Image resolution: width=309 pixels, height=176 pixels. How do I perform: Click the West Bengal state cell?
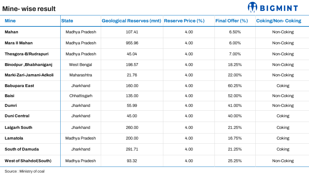click(x=81, y=65)
